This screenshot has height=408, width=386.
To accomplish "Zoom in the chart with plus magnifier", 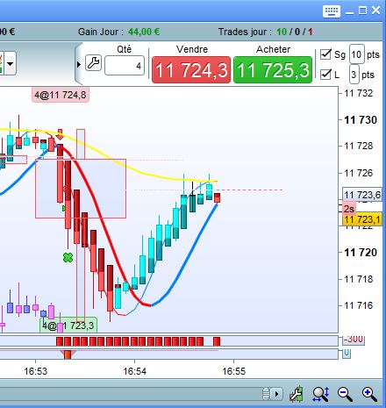I will pyautogui.click(x=369, y=394).
